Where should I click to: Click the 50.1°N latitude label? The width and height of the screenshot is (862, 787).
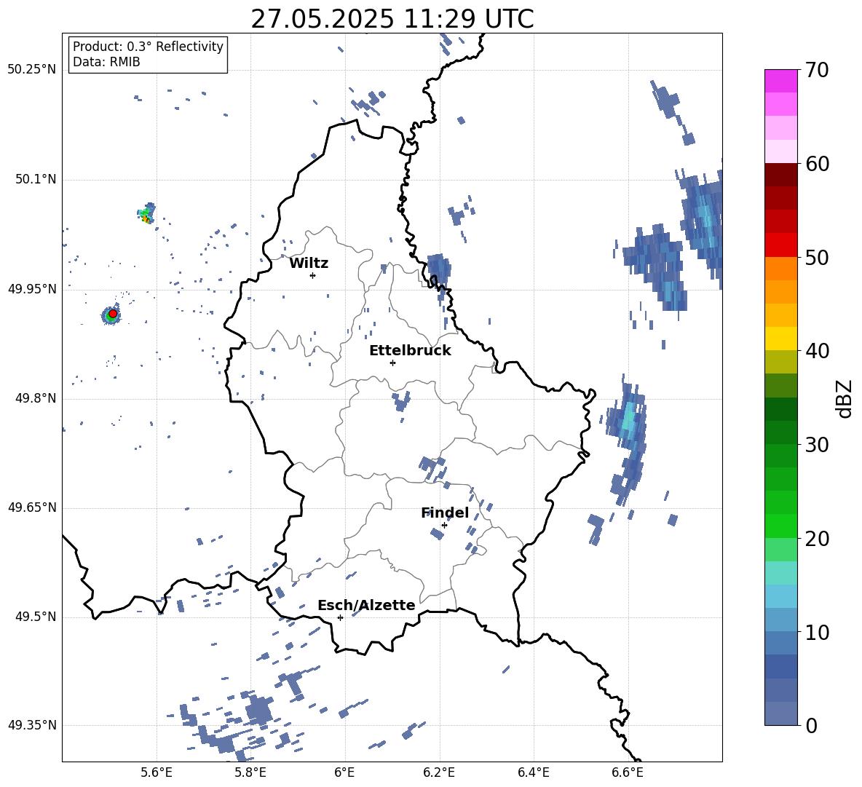36,180
